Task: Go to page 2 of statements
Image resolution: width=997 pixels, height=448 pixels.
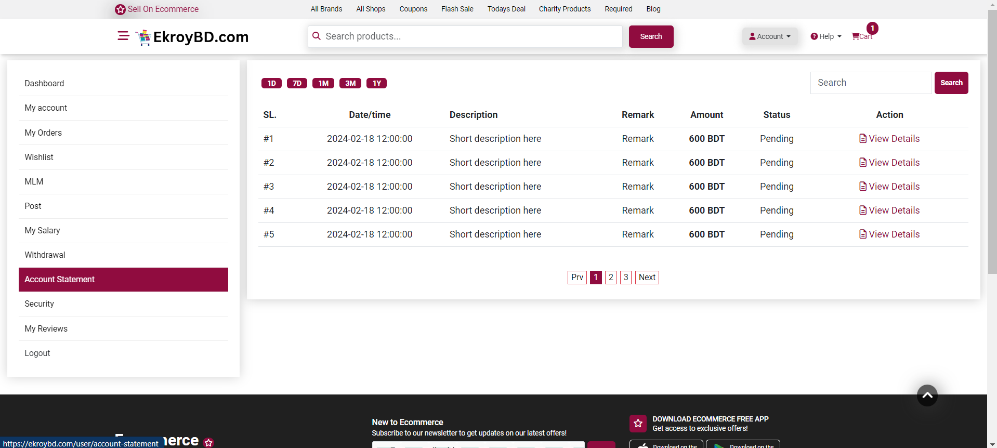Action: pos(611,278)
